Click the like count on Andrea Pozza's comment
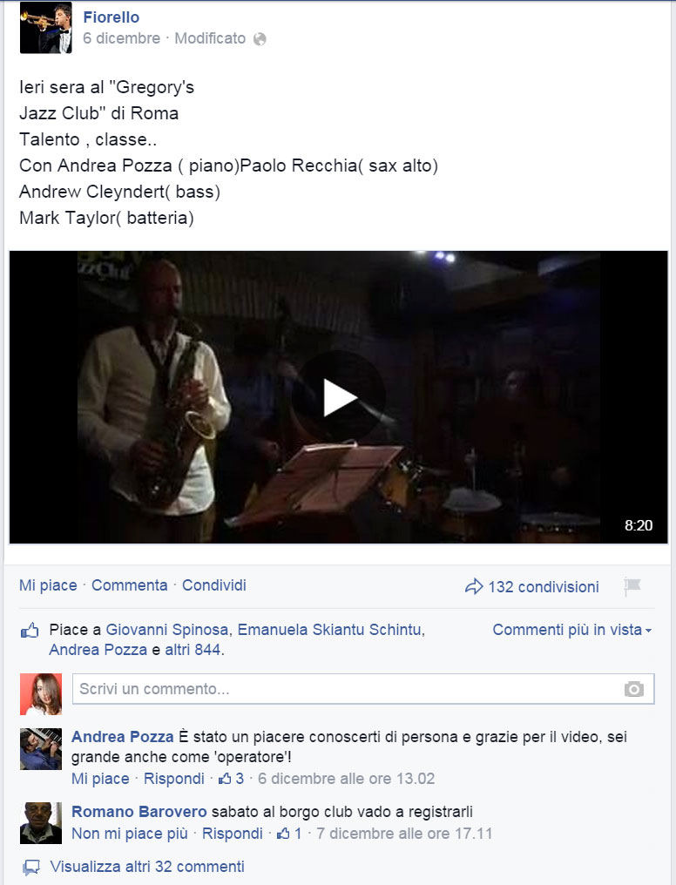 [x=232, y=779]
